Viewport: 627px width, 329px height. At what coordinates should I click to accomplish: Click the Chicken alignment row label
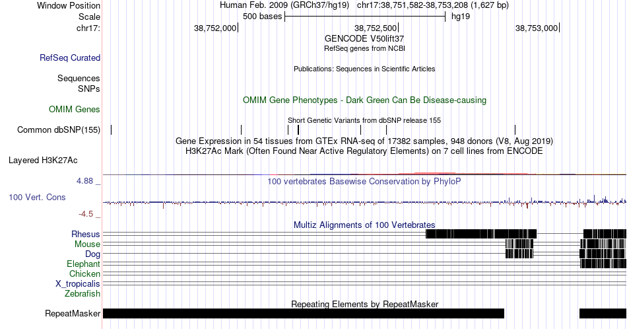click(x=84, y=274)
